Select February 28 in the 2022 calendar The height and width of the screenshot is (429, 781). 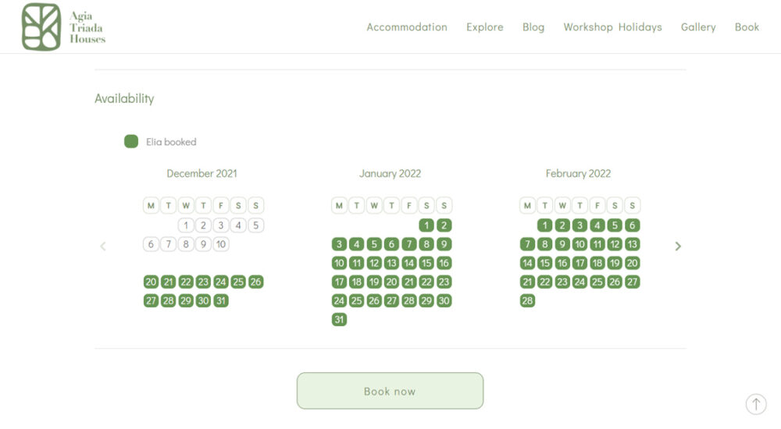click(527, 300)
